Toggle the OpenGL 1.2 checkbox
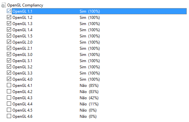This screenshot has width=189, height=122. 9,17
